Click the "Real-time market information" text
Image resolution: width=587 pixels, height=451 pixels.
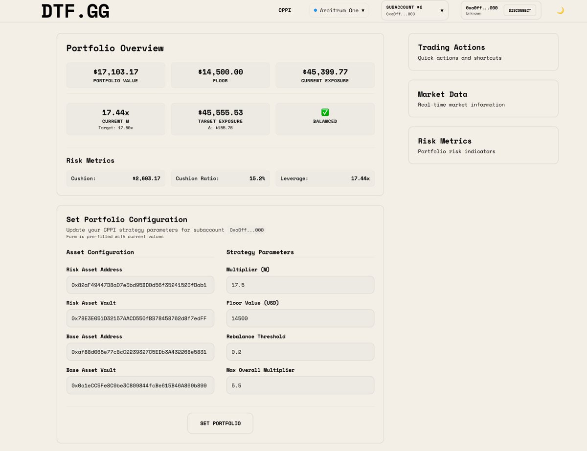tap(461, 105)
